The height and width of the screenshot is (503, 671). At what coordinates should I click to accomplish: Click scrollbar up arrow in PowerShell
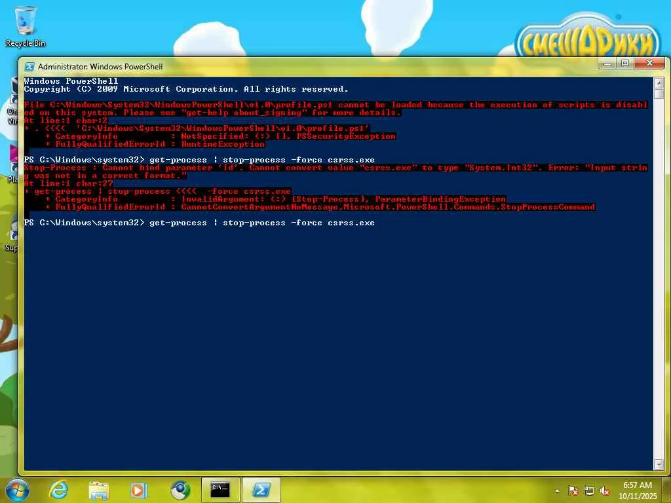click(659, 83)
